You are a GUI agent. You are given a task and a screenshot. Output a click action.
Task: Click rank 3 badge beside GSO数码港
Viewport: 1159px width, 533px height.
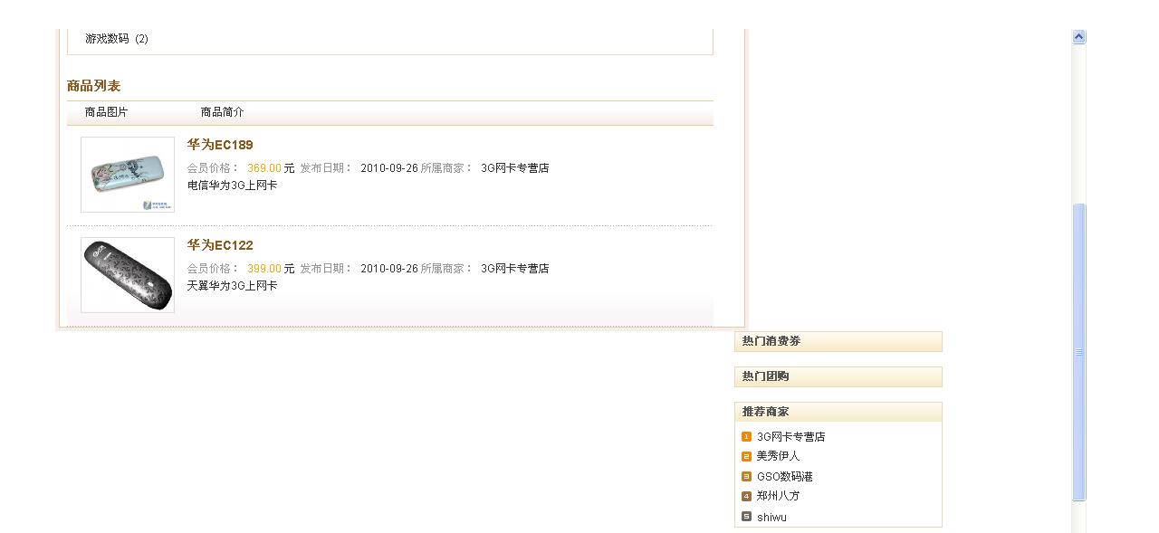coord(747,476)
